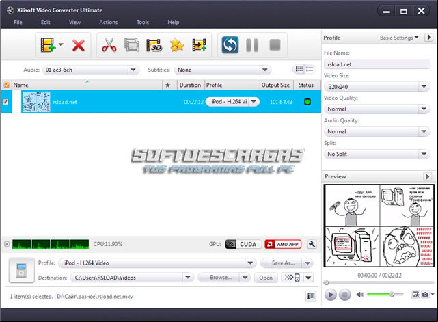The height and width of the screenshot is (322, 438).
Task: Expand the Audio track dropdown
Action: tap(133, 70)
